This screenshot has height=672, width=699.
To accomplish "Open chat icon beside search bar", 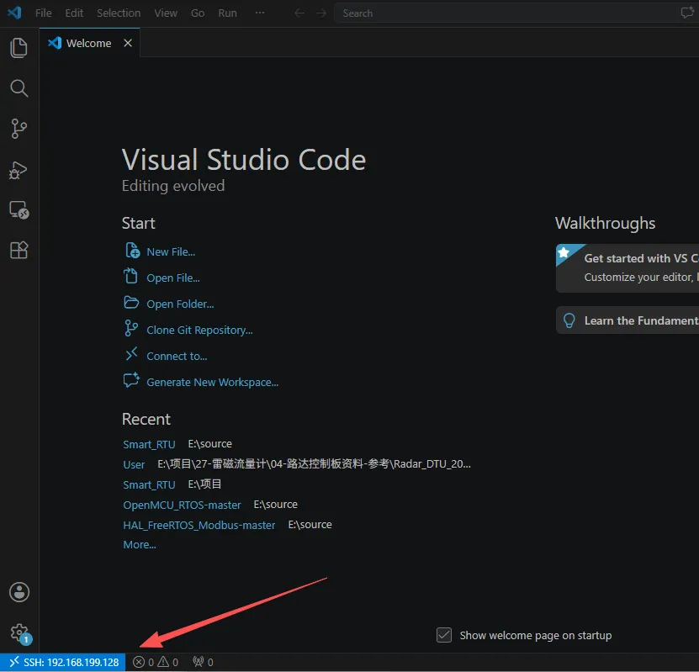I will click(687, 13).
